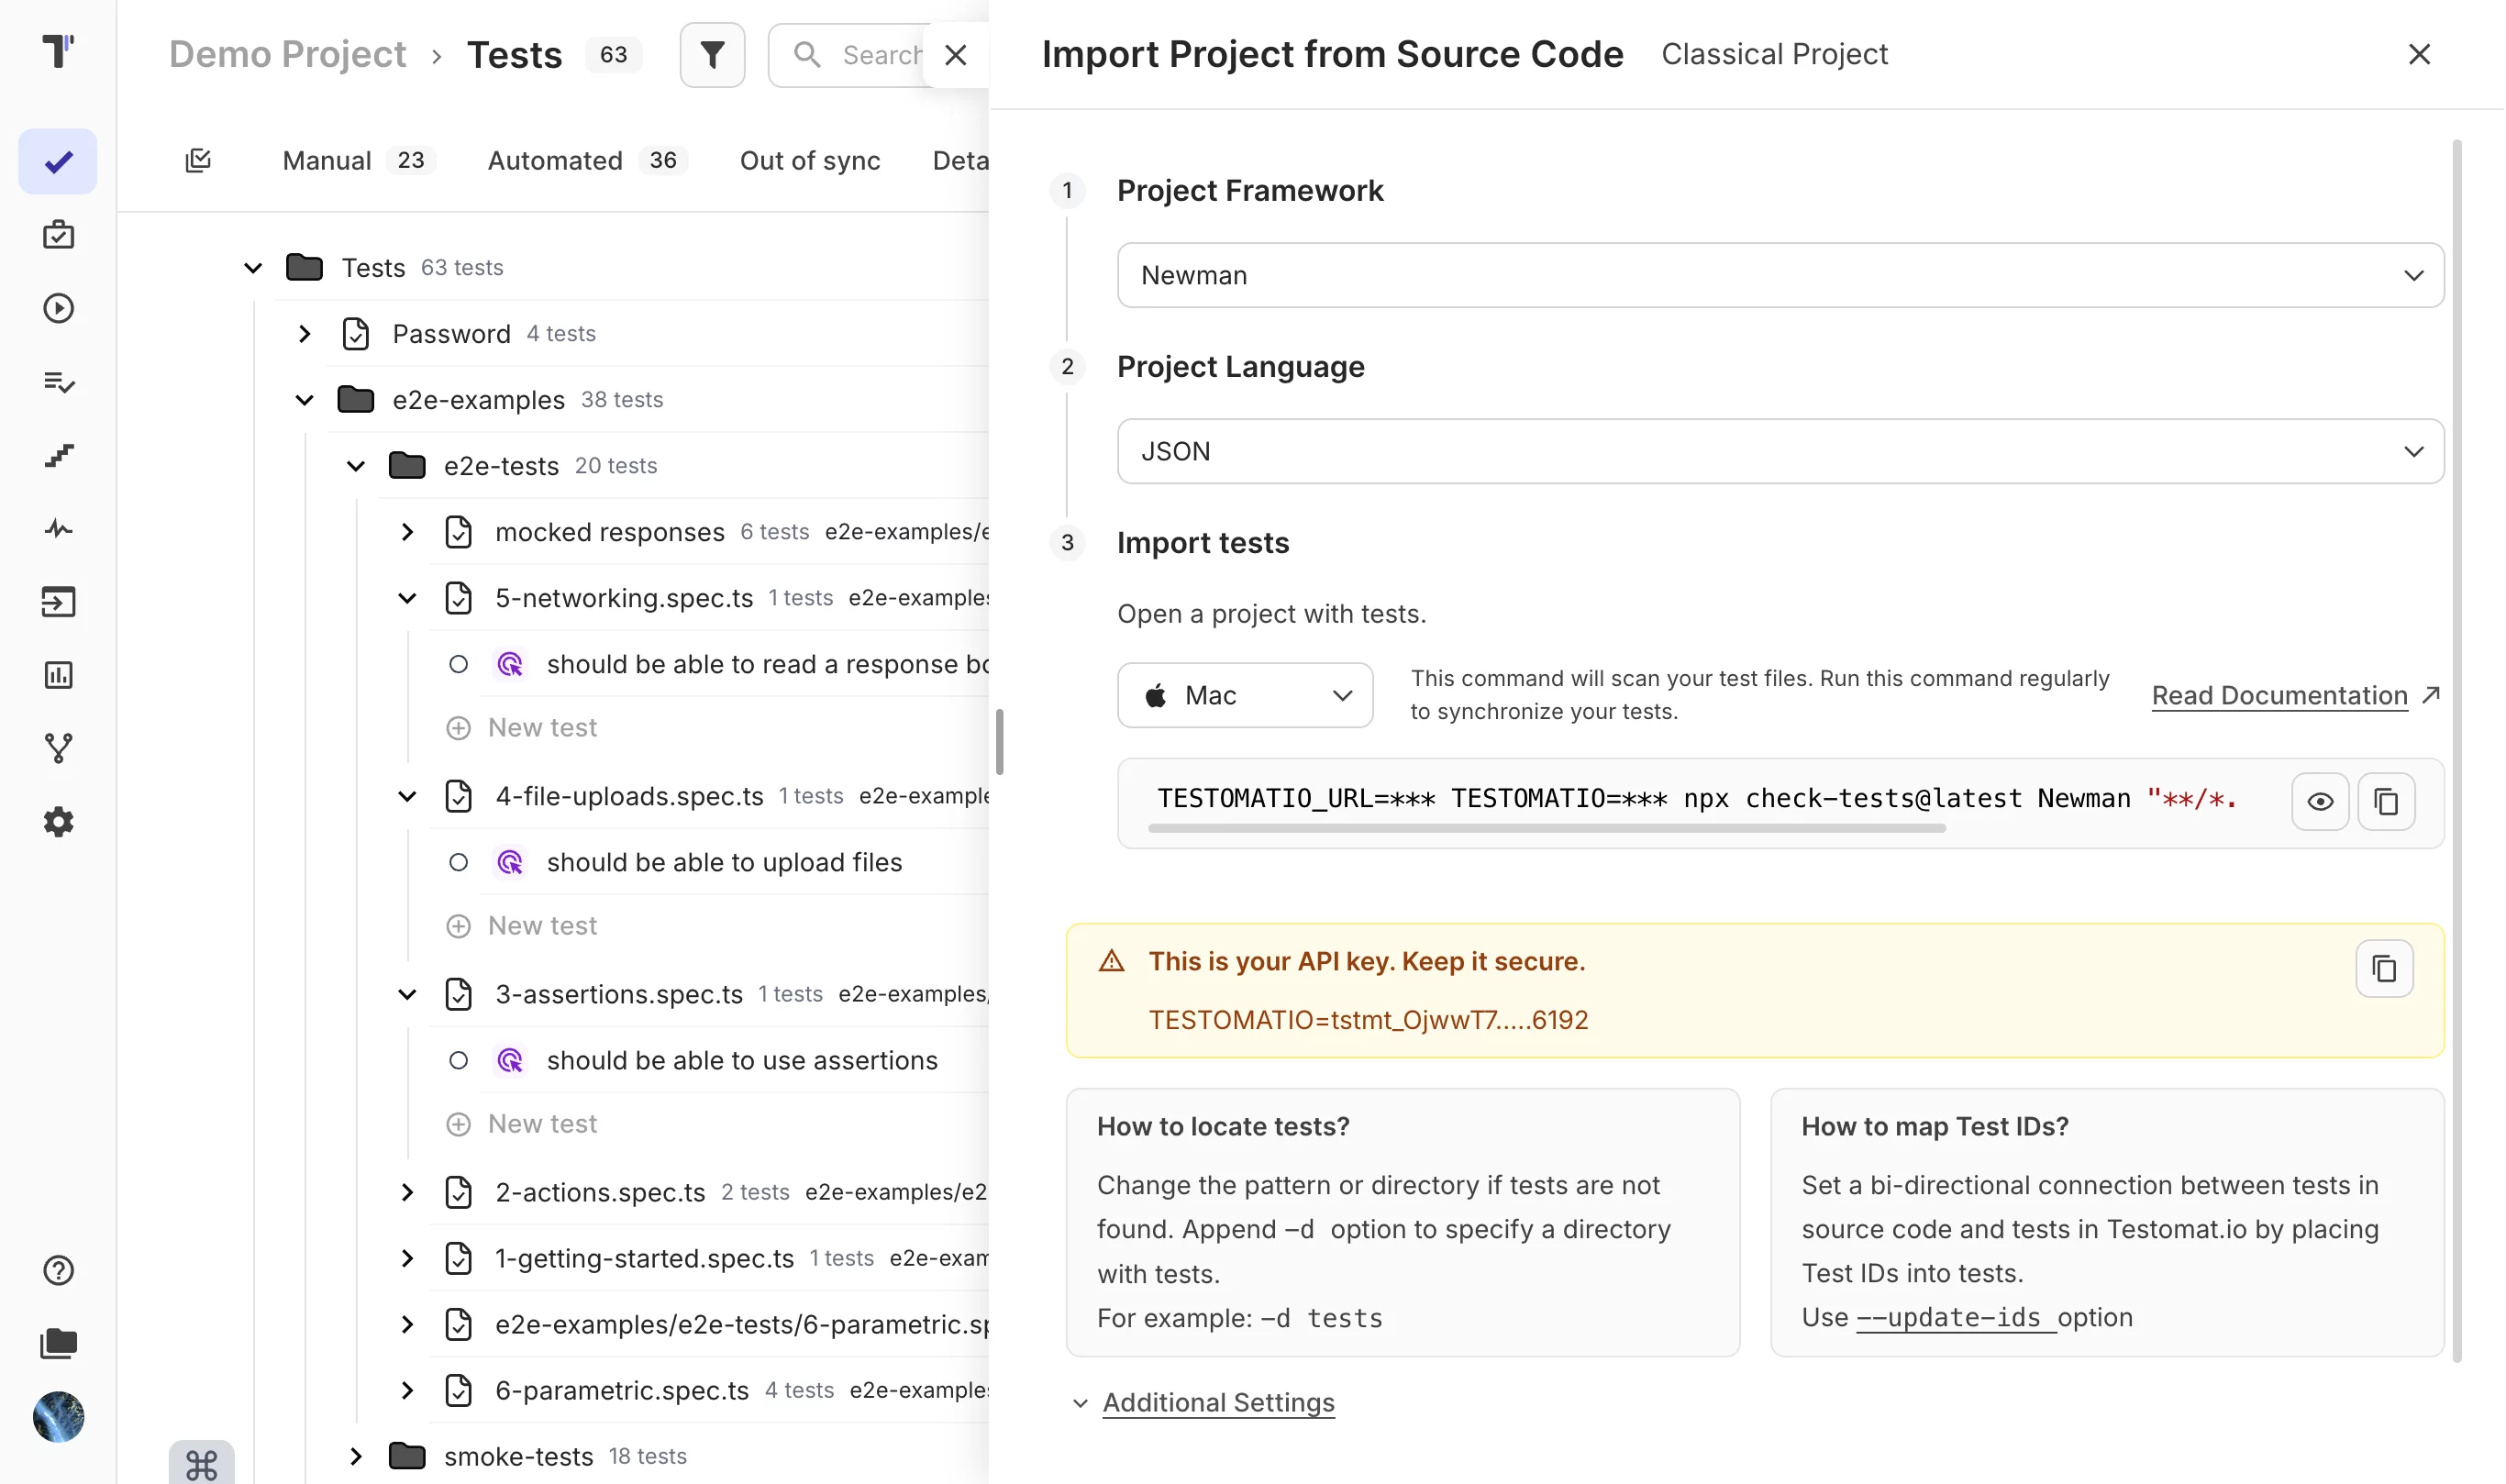Open the Testomat.io logo home
Viewport: 2506px width, 1484px height.
58,51
